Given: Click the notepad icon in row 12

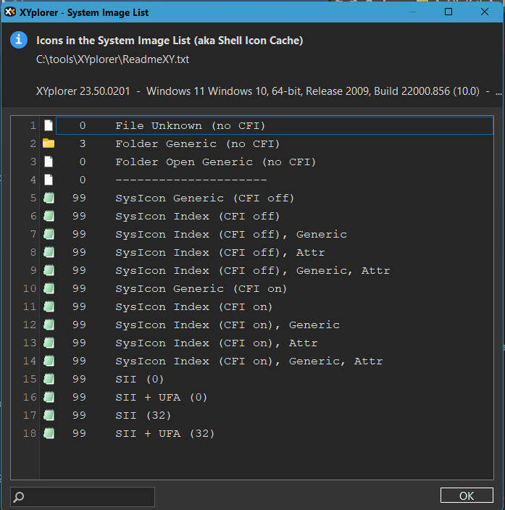Looking at the screenshot, I should coord(49,325).
